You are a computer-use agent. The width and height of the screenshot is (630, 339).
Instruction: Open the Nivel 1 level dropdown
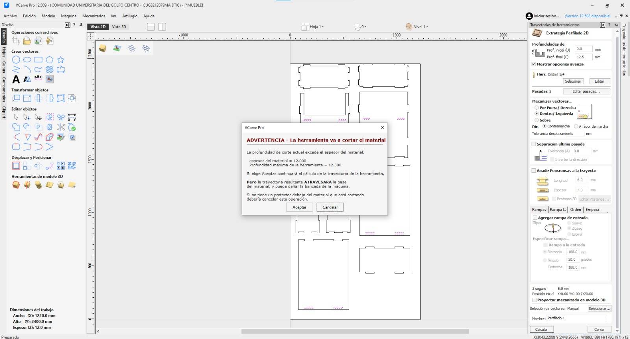point(417,27)
